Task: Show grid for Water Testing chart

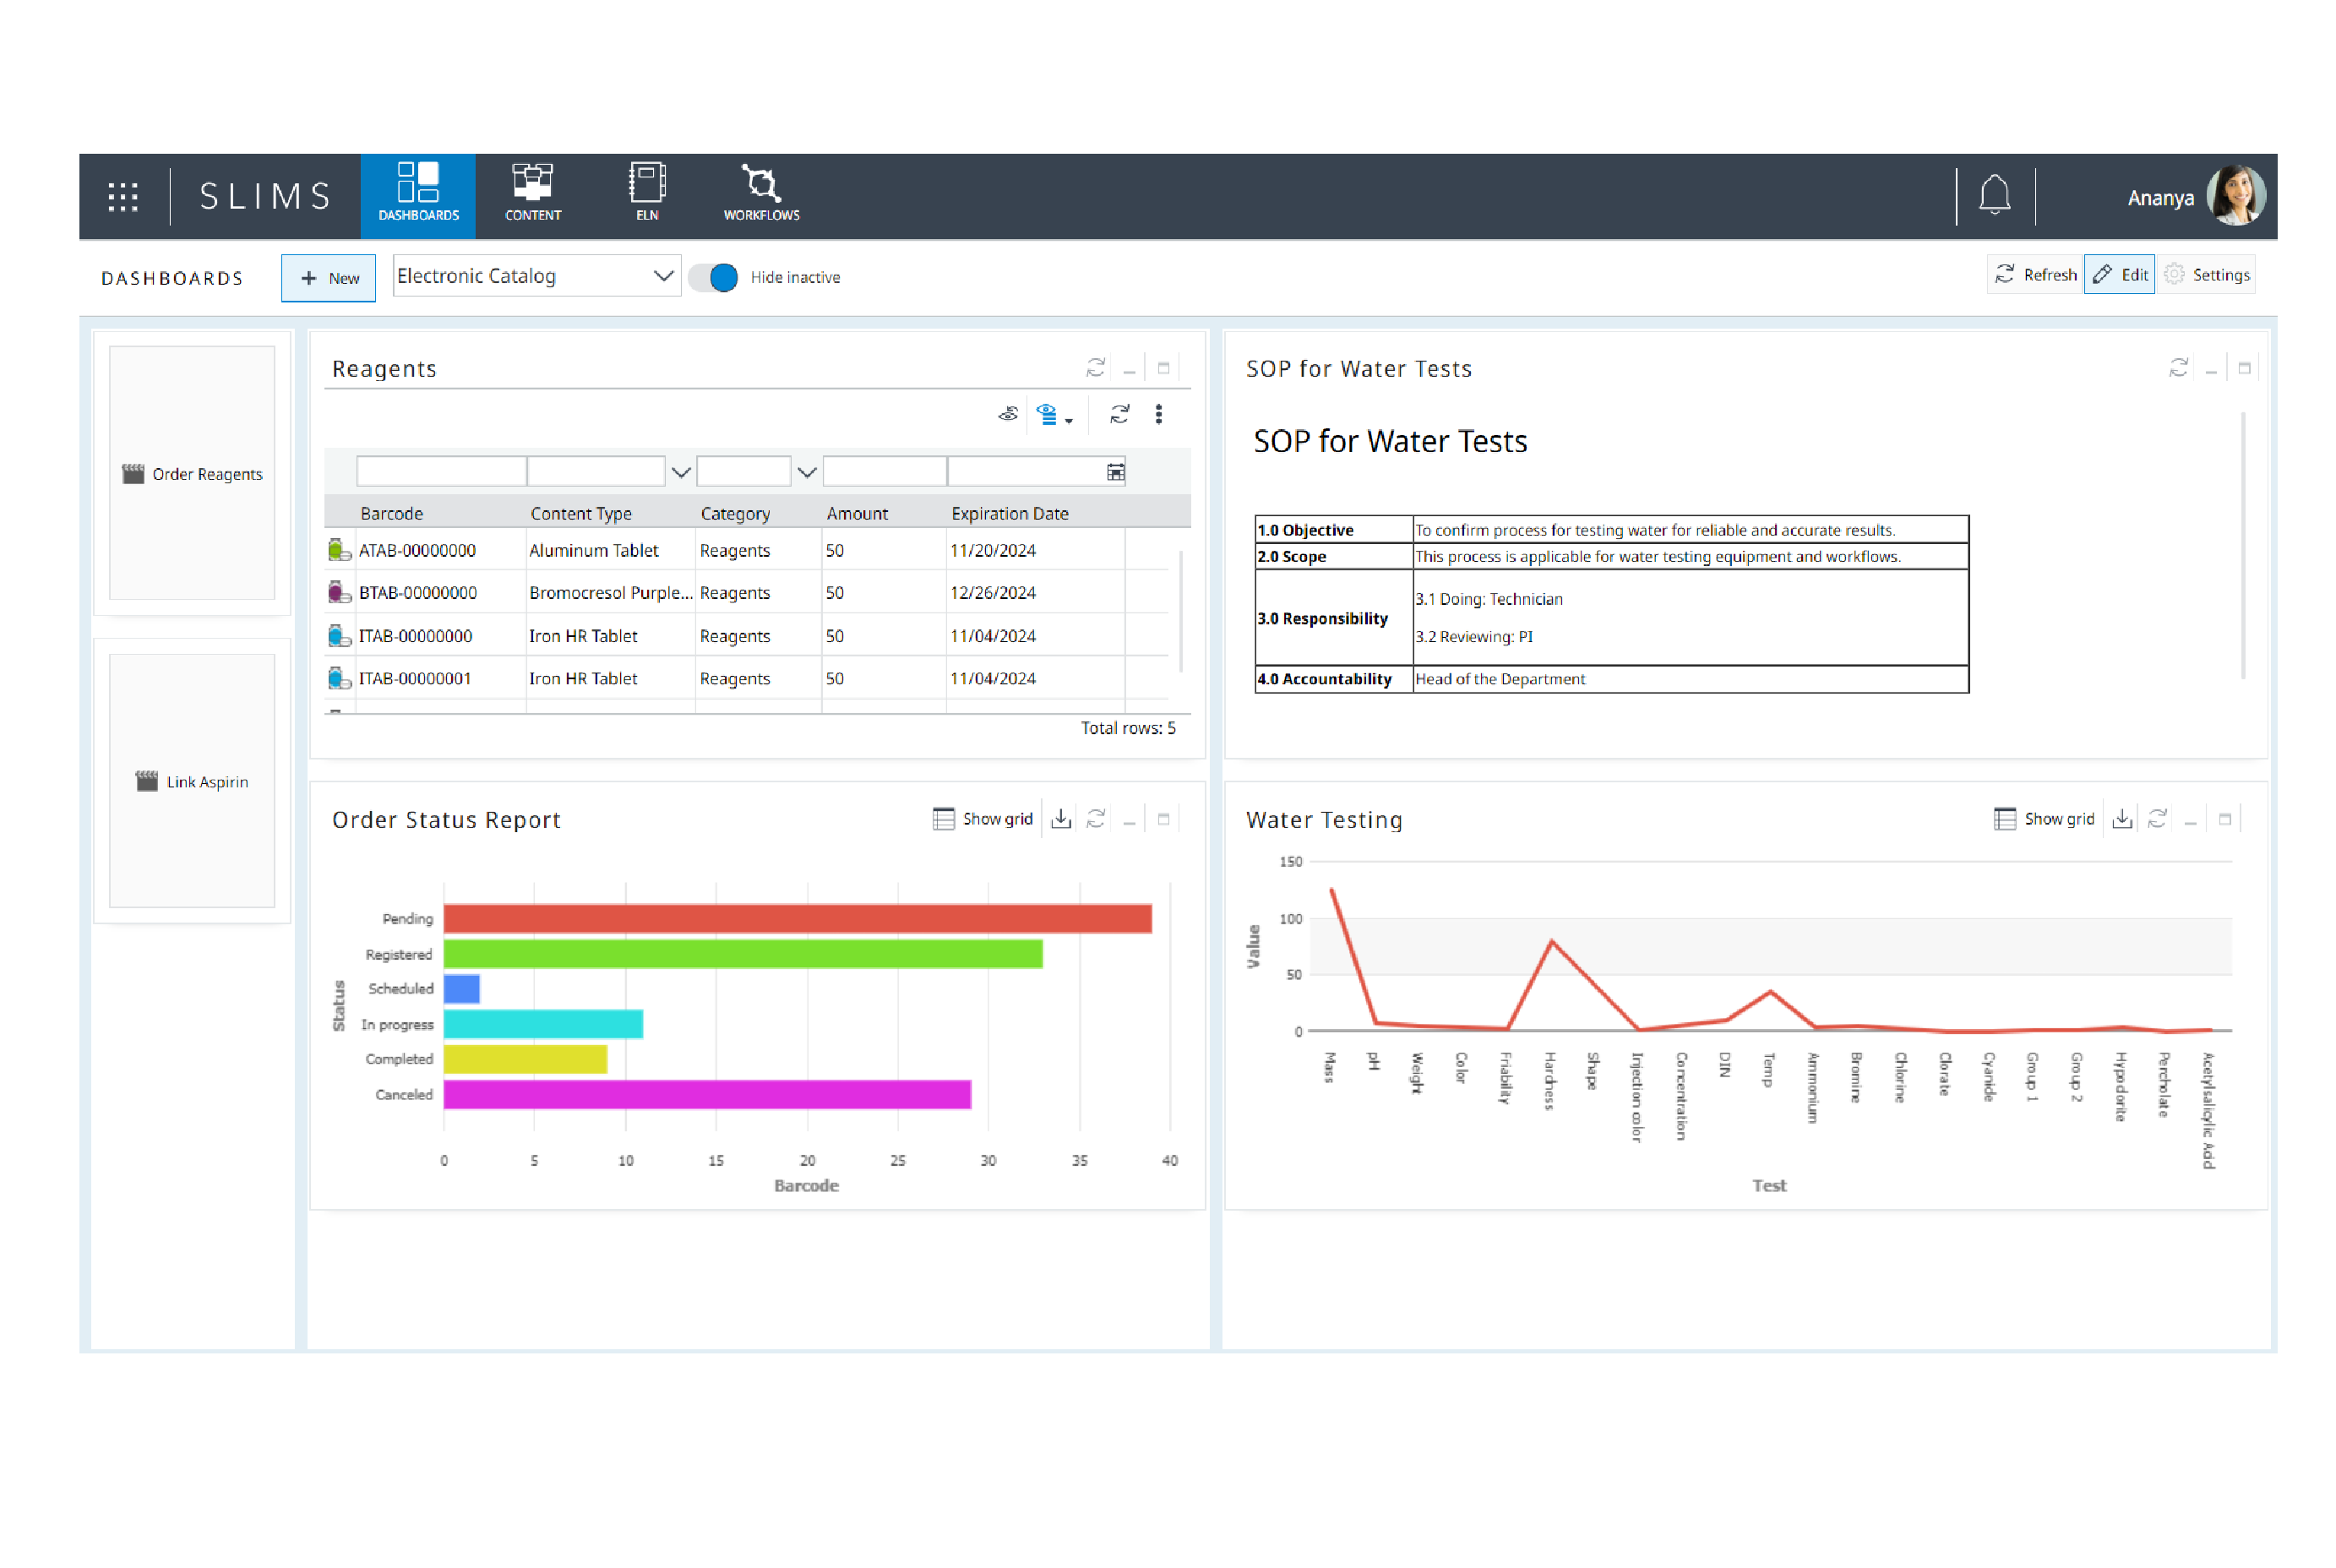Action: point(2043,819)
